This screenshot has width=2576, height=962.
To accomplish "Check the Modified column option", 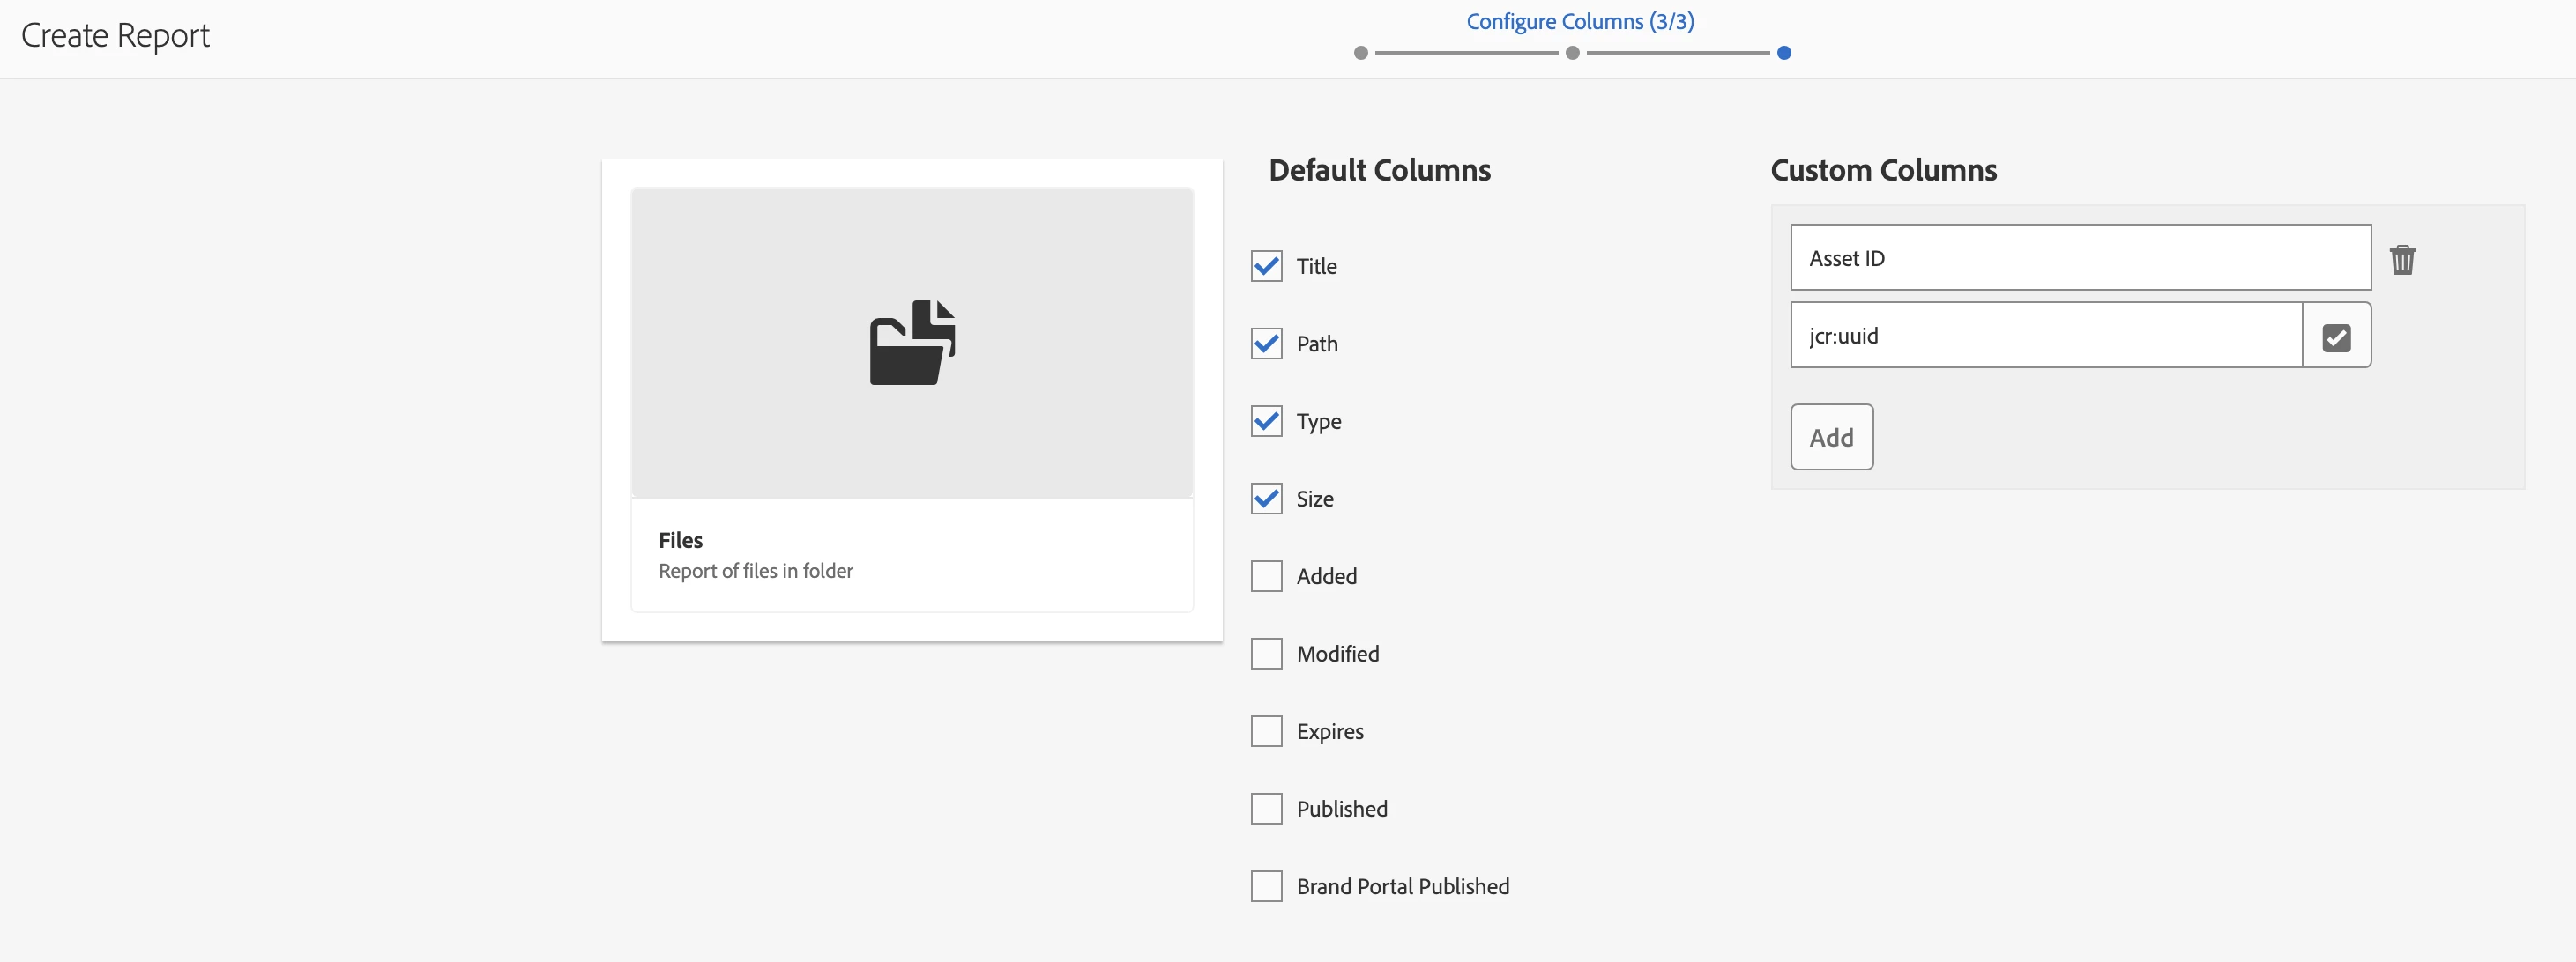I will 1266,655.
